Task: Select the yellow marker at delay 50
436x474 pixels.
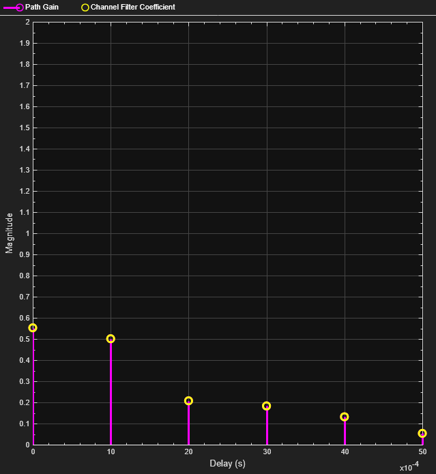Action: coord(422,434)
